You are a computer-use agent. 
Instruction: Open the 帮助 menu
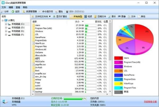tap(25, 7)
